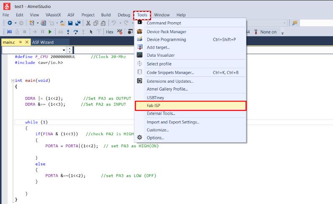Open the Data Visualizer

click(x=190, y=55)
